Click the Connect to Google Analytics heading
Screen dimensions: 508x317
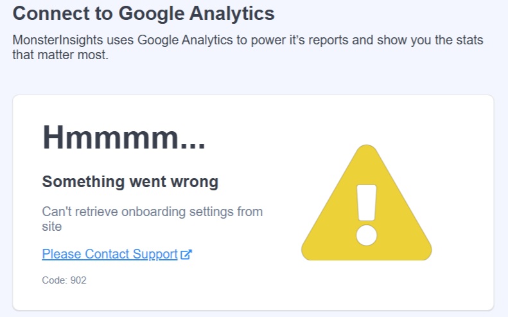point(143,13)
